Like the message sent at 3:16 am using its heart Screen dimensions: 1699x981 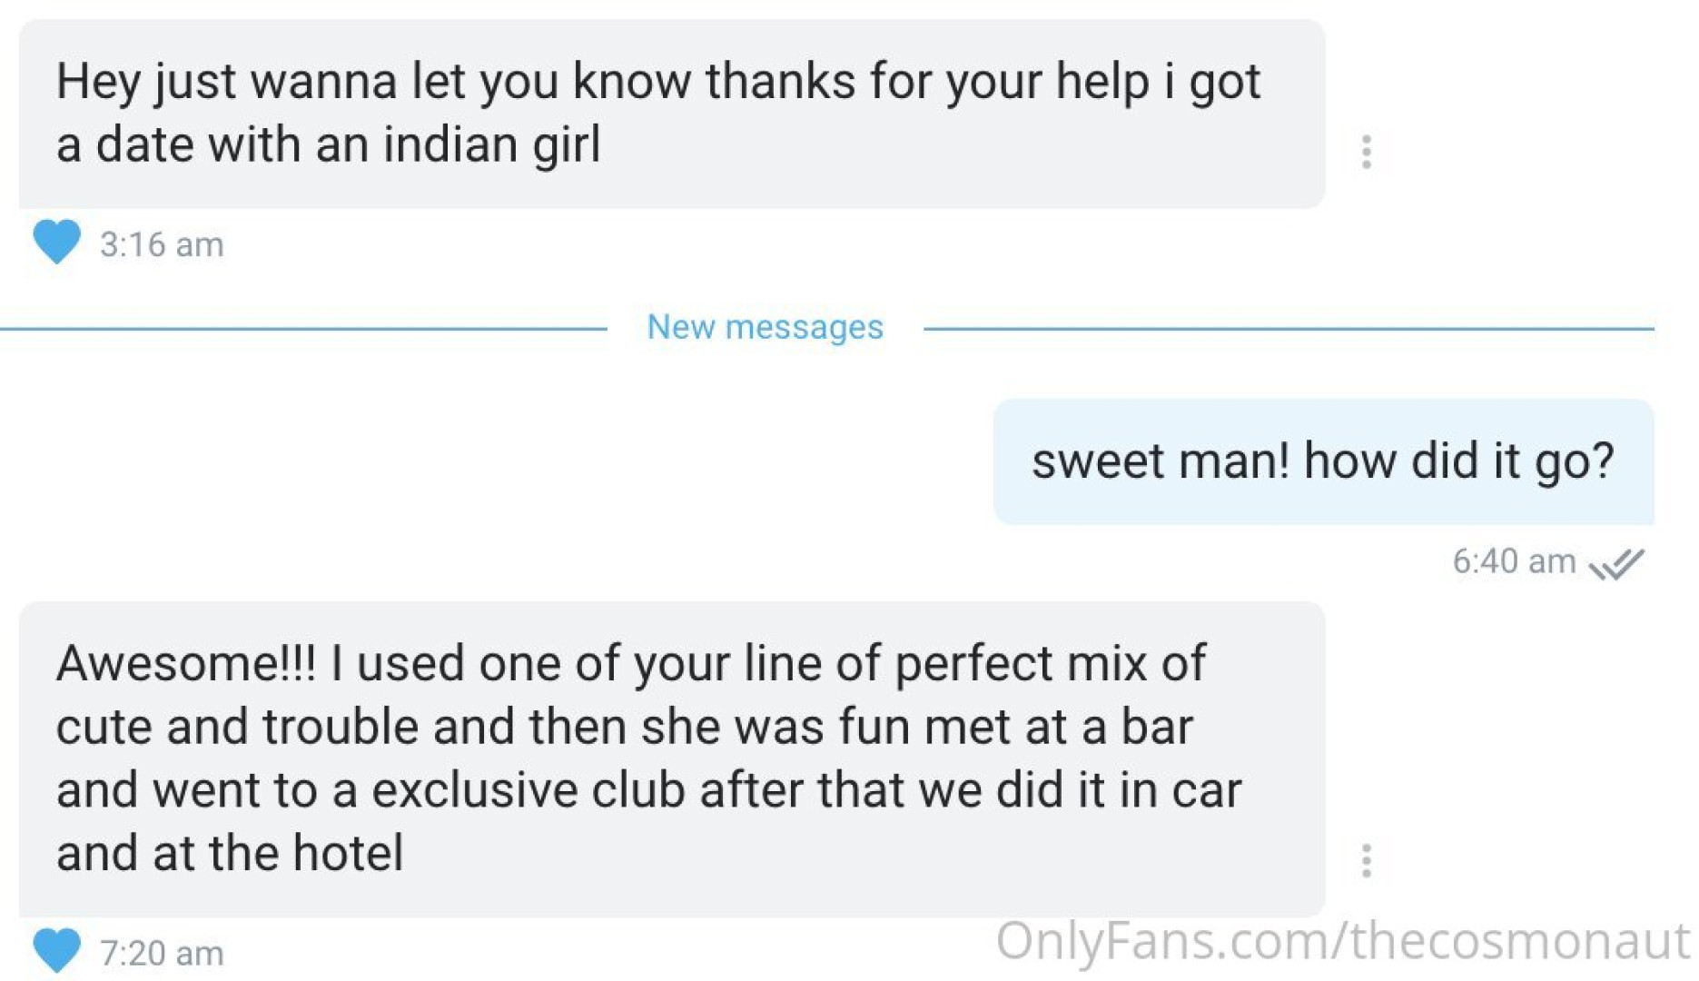pyautogui.click(x=56, y=242)
